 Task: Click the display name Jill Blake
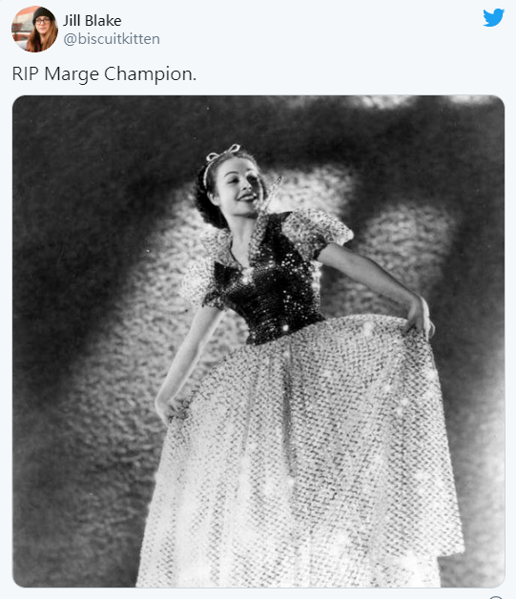(x=93, y=21)
